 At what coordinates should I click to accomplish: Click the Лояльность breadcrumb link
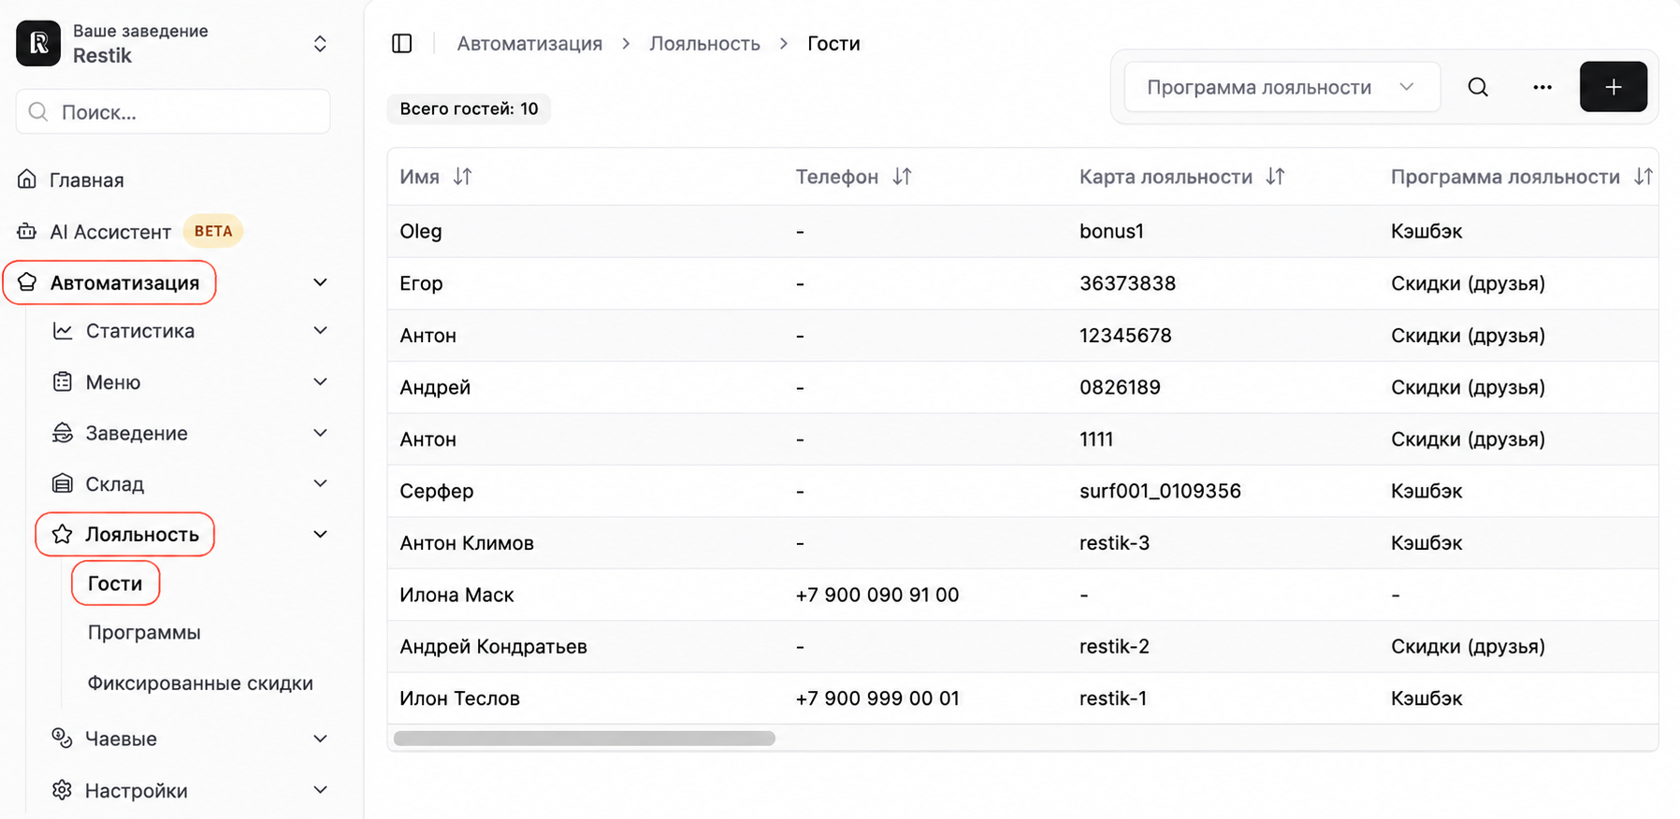[704, 44]
